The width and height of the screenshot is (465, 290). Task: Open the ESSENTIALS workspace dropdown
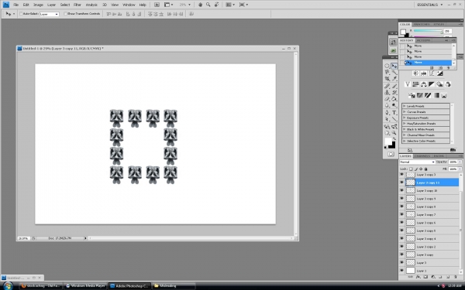429,5
